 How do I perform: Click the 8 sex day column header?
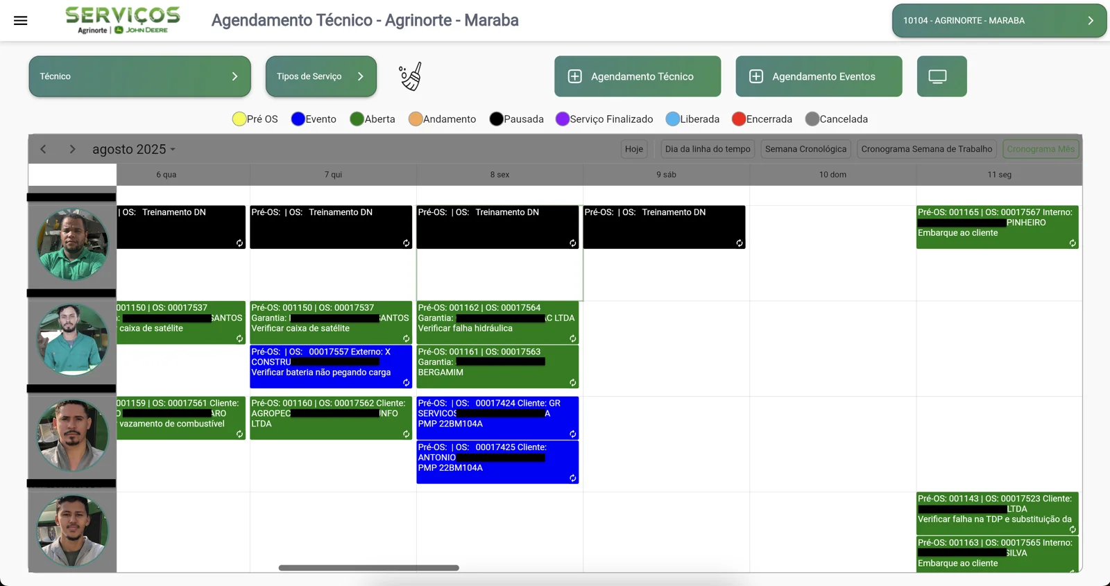499,175
